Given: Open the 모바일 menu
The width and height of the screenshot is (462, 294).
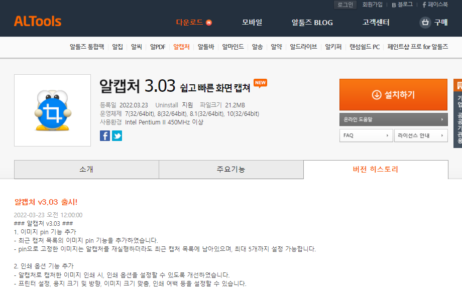Looking at the screenshot, I should click(x=252, y=23).
